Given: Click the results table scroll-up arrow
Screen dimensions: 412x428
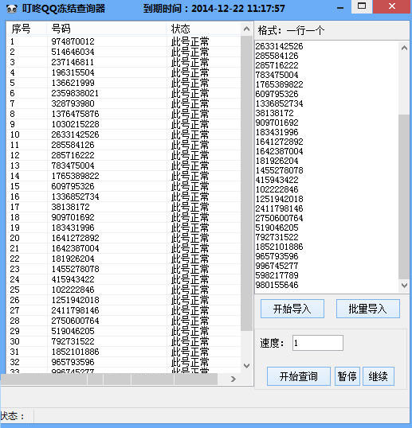Looking at the screenshot, I should point(246,29).
